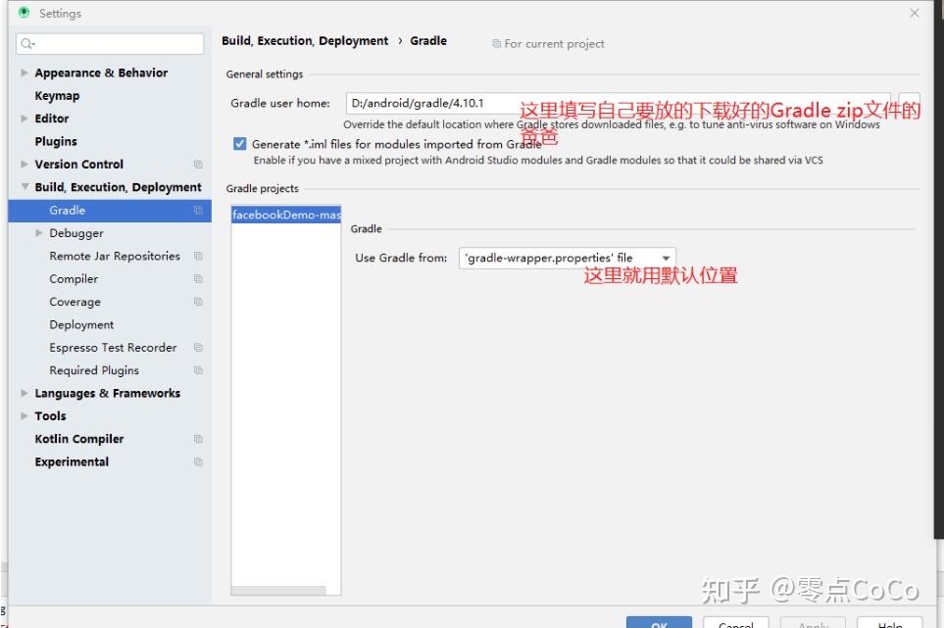944x628 pixels.
Task: Expand the Debugger subsection
Action: point(38,232)
